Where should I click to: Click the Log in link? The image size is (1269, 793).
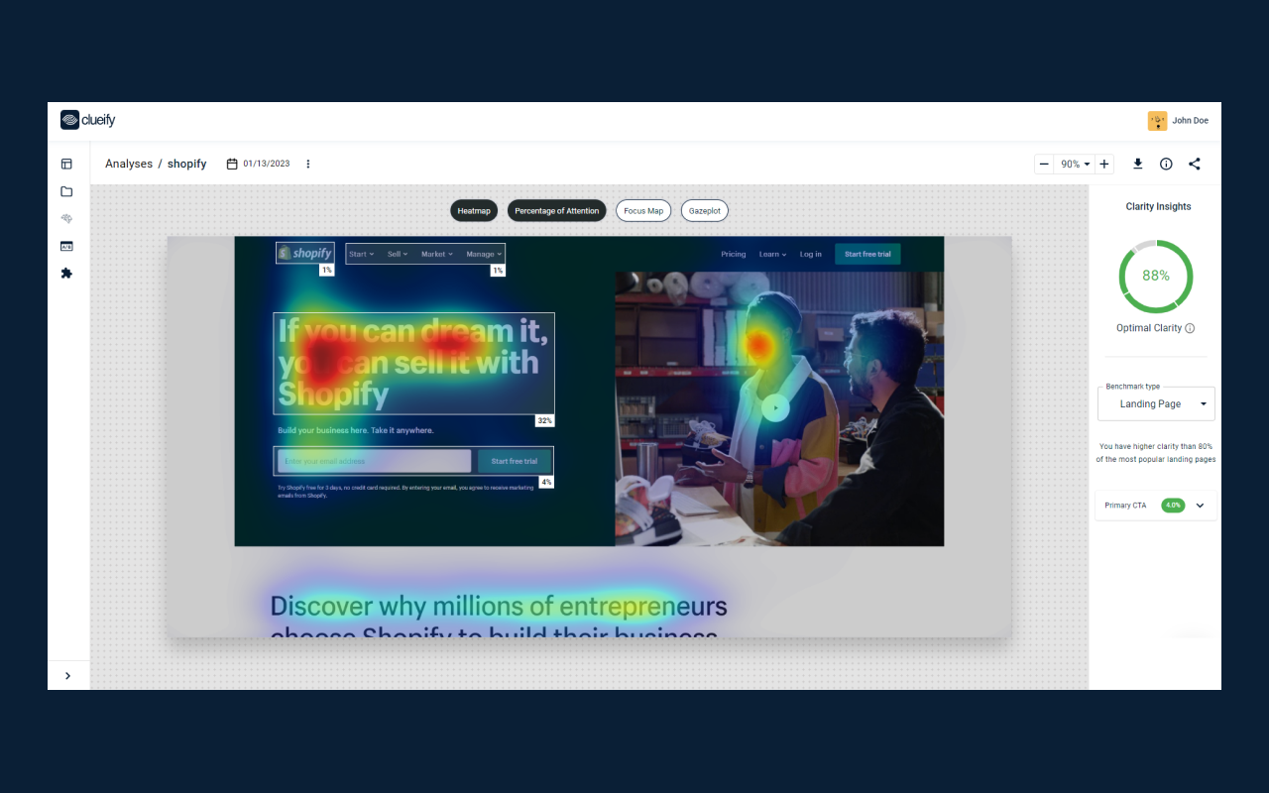click(811, 255)
